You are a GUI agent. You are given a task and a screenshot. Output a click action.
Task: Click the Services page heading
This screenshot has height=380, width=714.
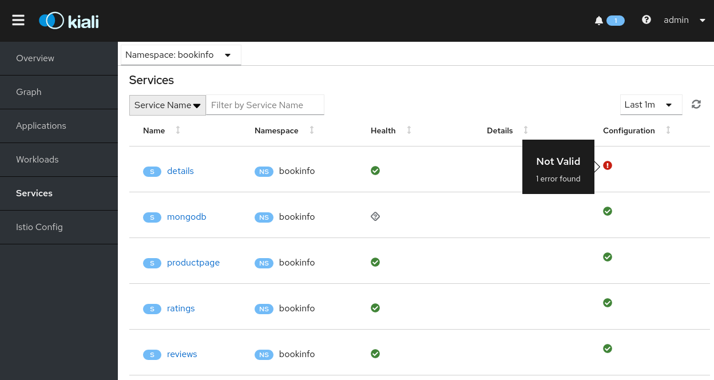pos(152,80)
